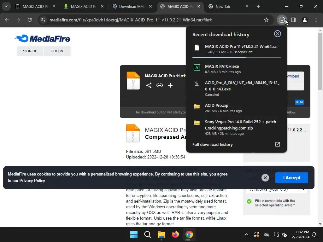Image resolution: width=323 pixels, height=242 pixels.
Task: Click the Sony Vegas Pro zip folder icon
Action: tap(197, 123)
